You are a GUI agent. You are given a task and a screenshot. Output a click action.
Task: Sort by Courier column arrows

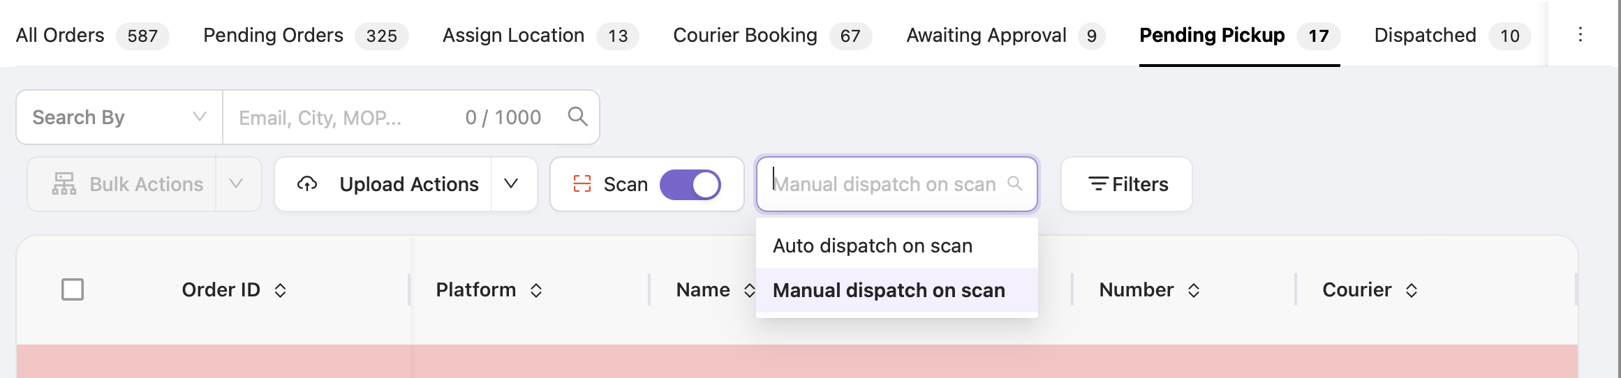pos(1412,290)
